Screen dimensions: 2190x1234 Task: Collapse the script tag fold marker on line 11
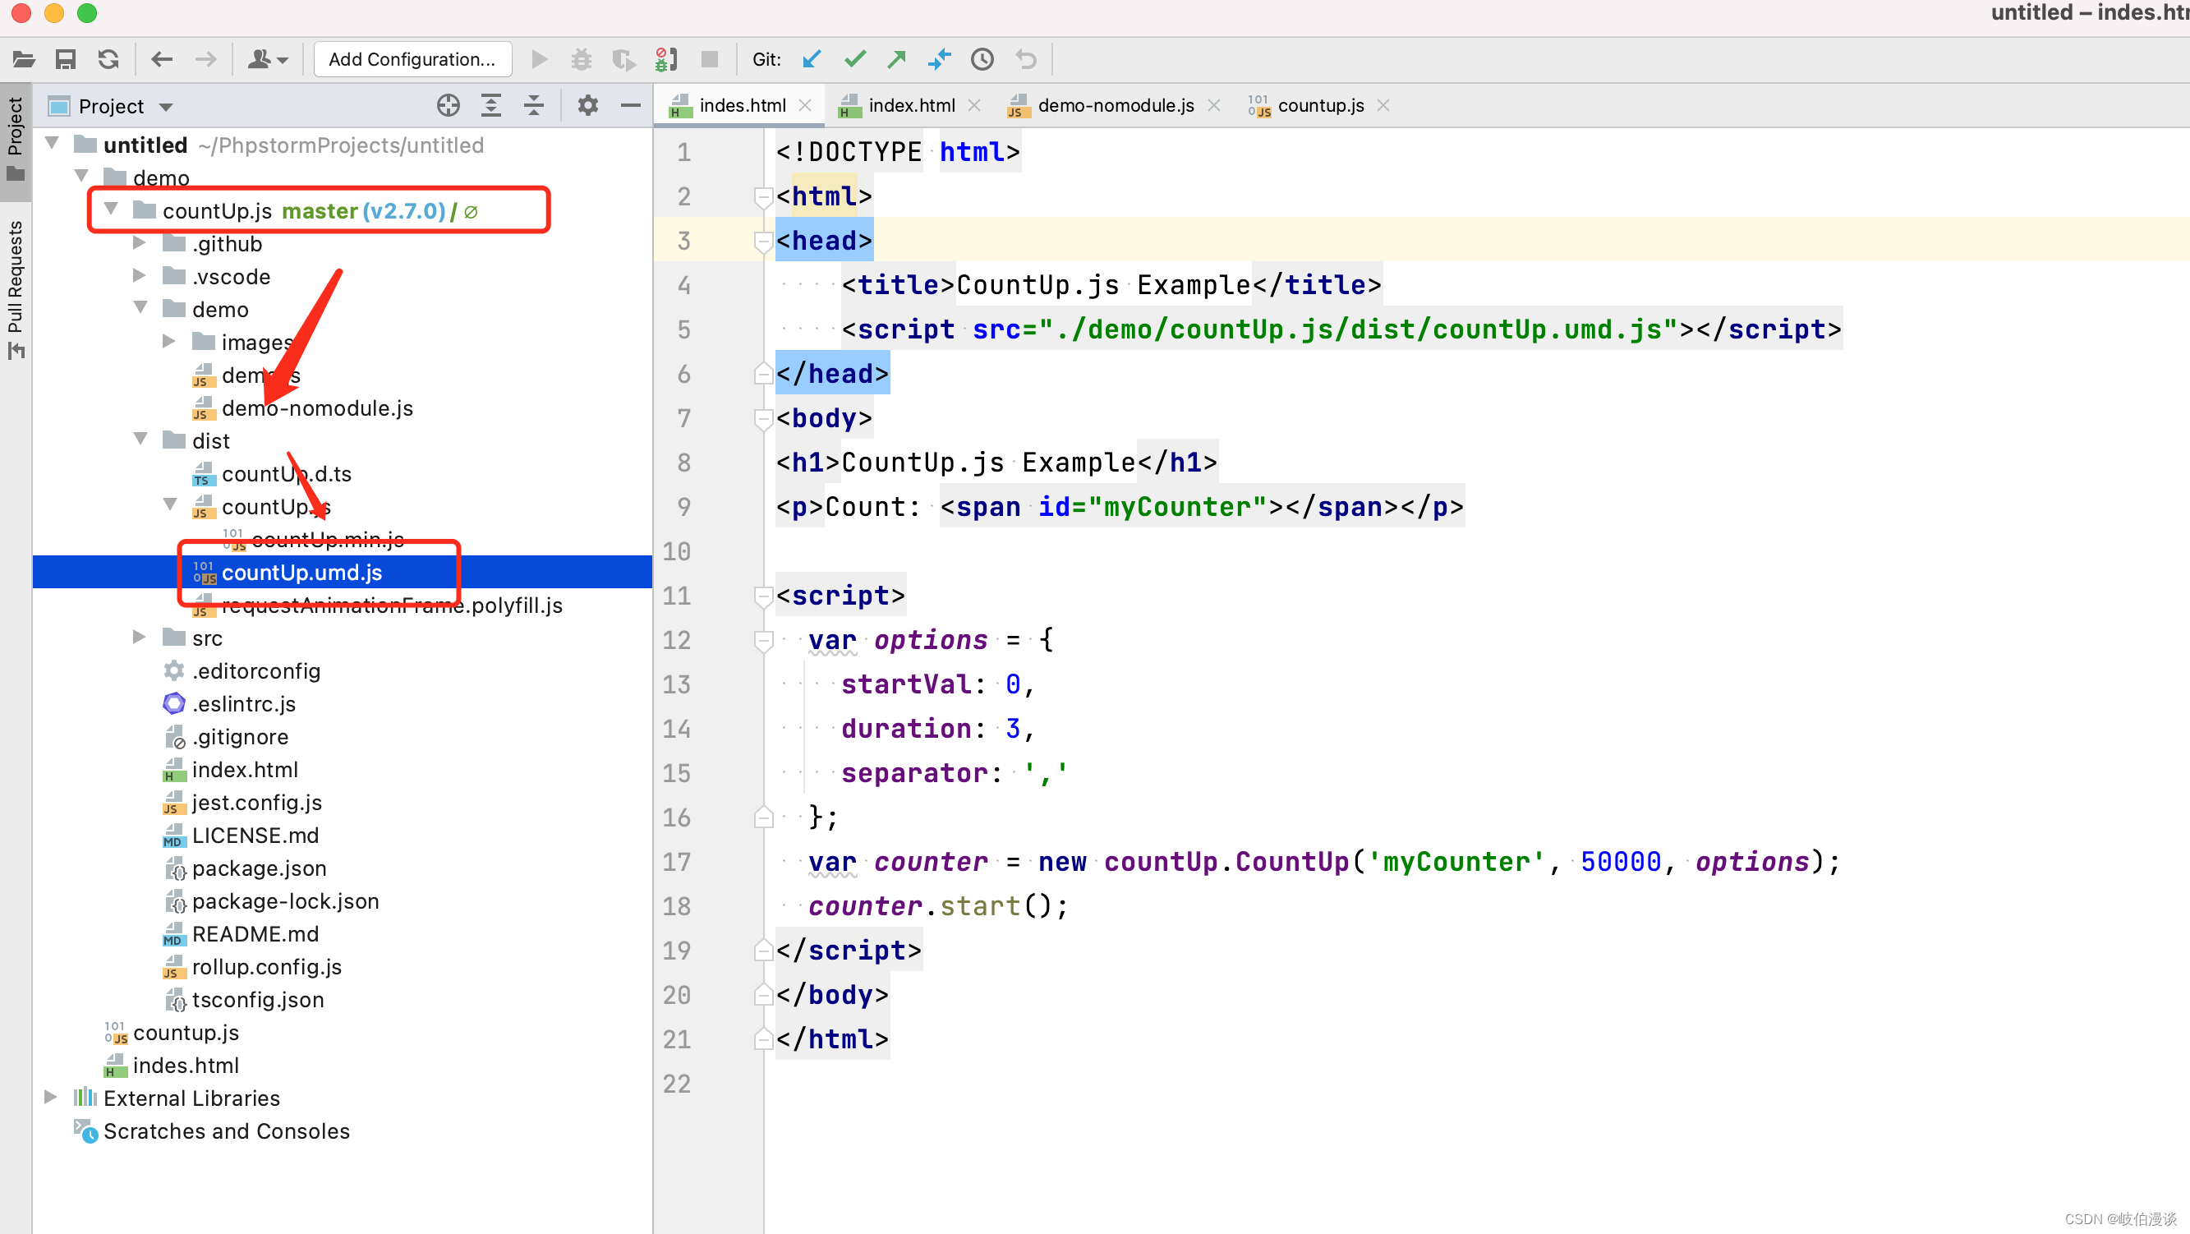(762, 596)
